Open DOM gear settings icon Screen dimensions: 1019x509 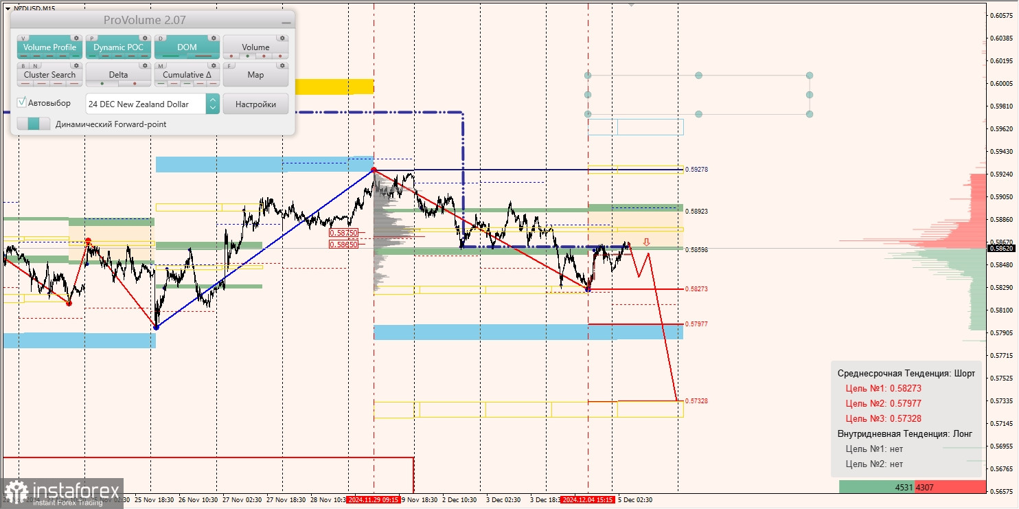(x=214, y=38)
